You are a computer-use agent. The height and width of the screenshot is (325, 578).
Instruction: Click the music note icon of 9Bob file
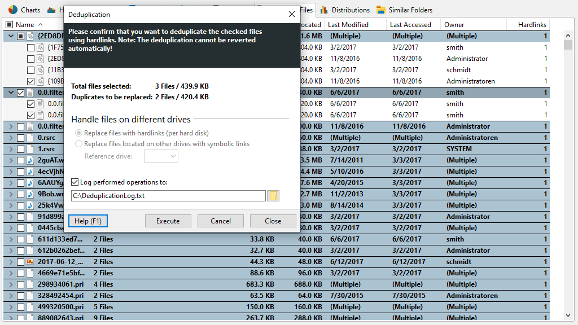[x=30, y=194]
